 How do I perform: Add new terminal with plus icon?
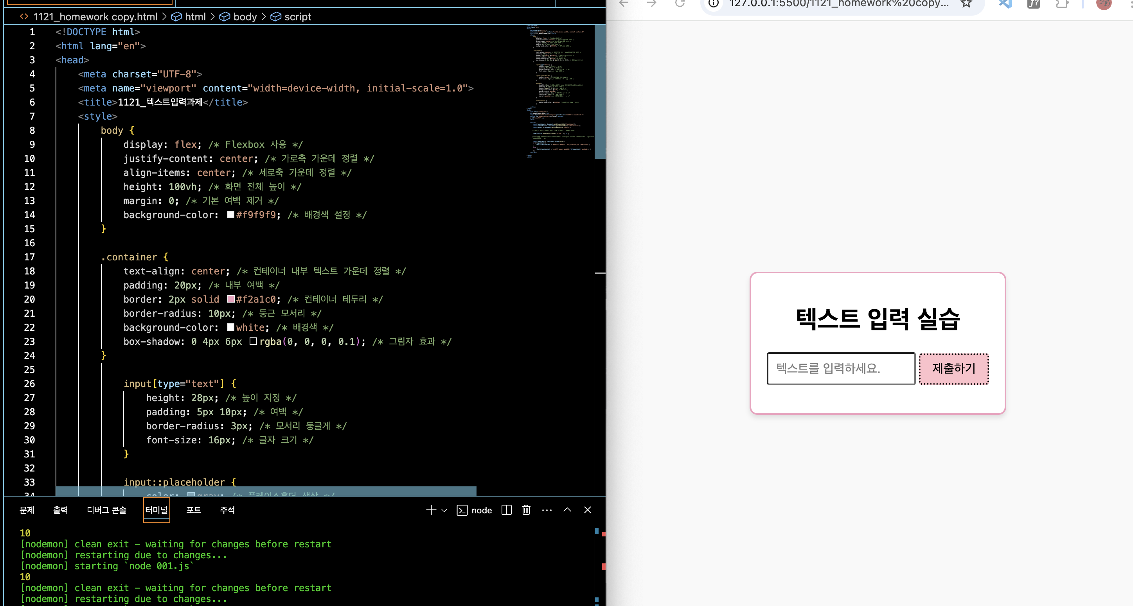pos(431,510)
